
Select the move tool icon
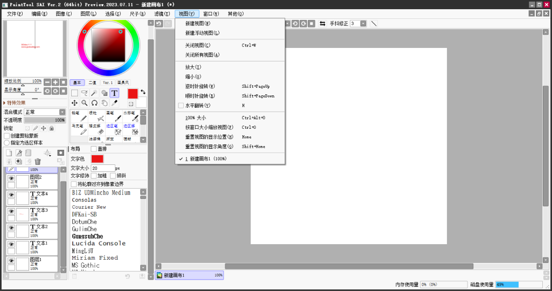click(x=74, y=103)
